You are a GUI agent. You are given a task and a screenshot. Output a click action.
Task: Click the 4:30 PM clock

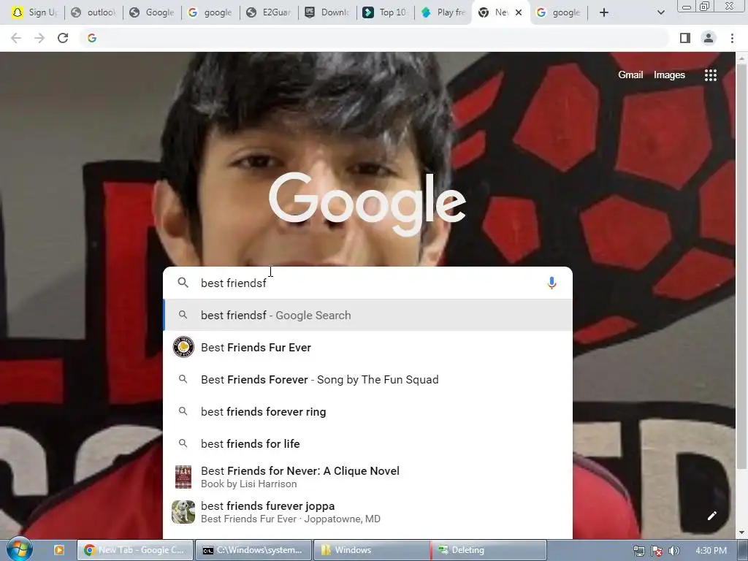tap(711, 551)
